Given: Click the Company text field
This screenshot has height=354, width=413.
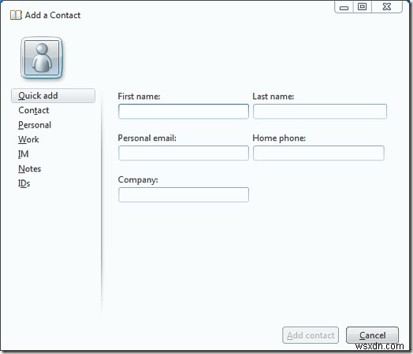Looking at the screenshot, I should point(184,195).
